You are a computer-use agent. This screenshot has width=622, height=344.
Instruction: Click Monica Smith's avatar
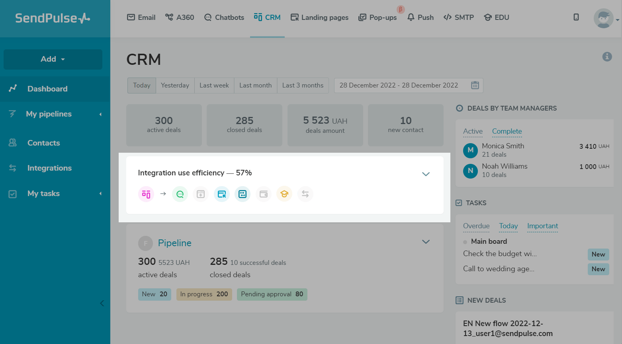point(471,150)
